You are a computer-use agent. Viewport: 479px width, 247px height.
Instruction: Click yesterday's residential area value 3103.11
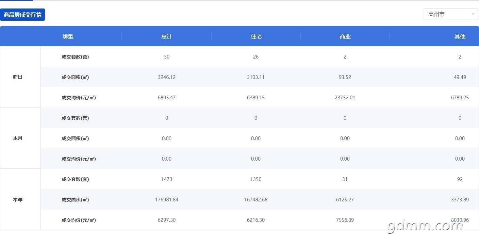(256, 77)
